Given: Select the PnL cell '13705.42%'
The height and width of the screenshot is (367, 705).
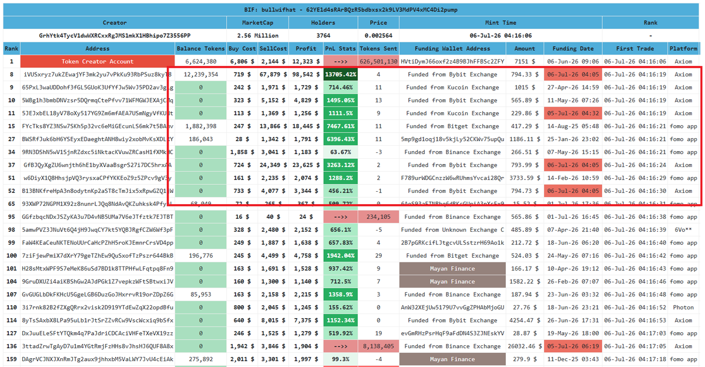Looking at the screenshot, I should (x=340, y=75).
